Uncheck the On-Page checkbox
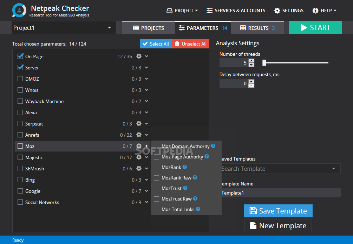Viewport: 353px width, 244px height. click(20, 56)
